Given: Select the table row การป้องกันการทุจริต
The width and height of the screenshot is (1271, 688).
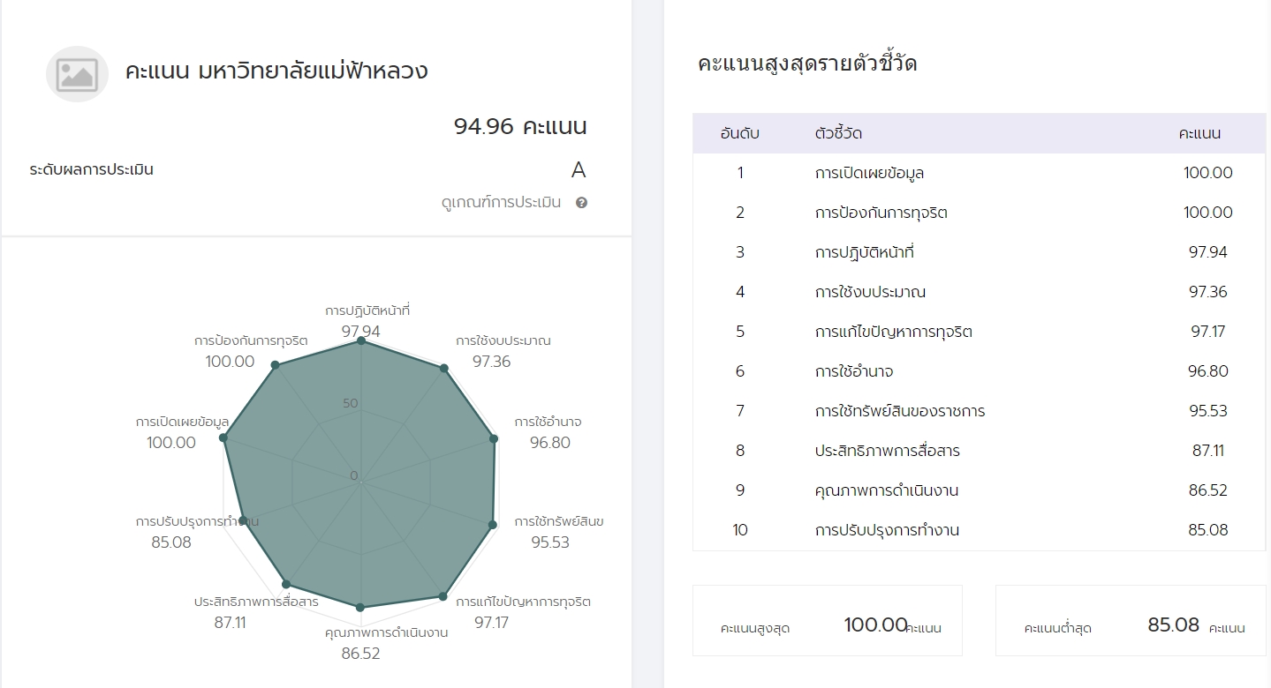Looking at the screenshot, I should tap(979, 213).
